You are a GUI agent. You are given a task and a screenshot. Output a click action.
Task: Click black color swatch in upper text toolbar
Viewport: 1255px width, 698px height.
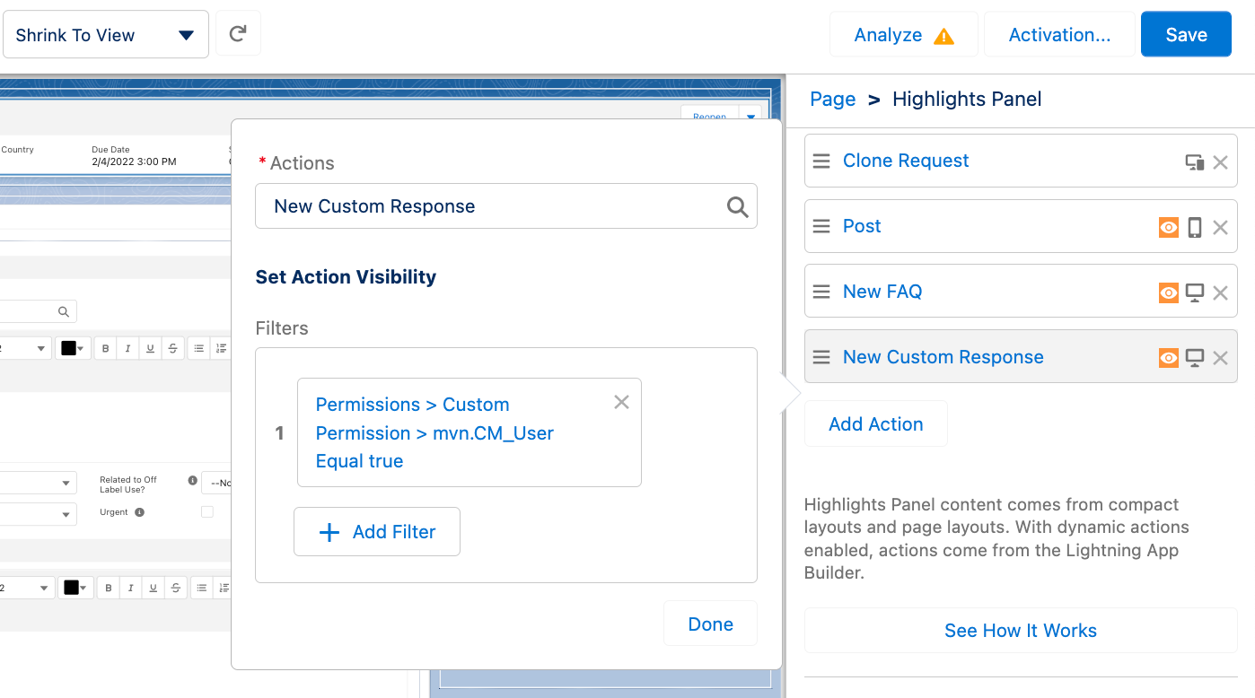[73, 348]
